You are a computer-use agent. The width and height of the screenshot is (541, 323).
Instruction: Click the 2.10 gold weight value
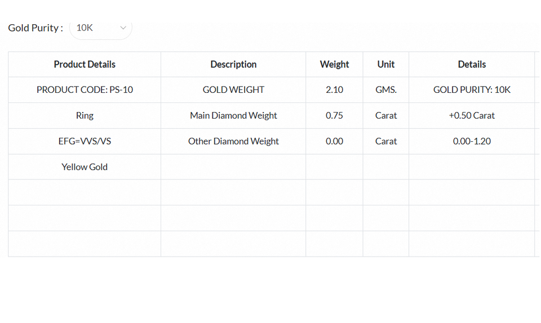coord(334,89)
